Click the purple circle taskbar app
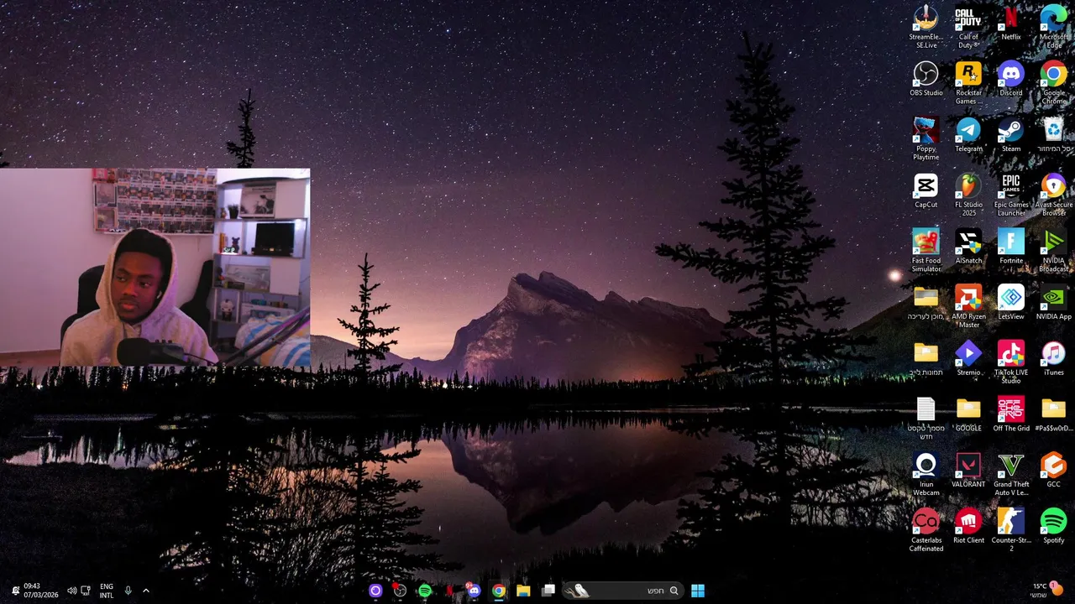 pyautogui.click(x=375, y=591)
